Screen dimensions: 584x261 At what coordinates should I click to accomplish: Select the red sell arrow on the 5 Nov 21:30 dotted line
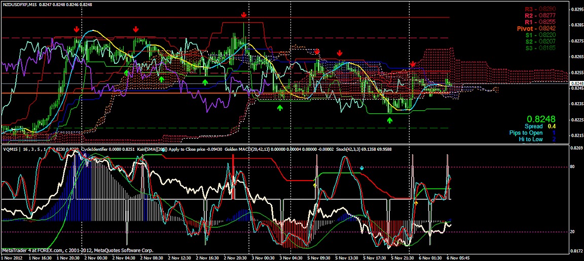(x=413, y=65)
